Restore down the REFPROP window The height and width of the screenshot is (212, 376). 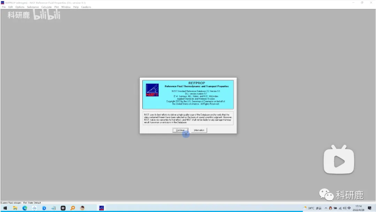point(362,3)
